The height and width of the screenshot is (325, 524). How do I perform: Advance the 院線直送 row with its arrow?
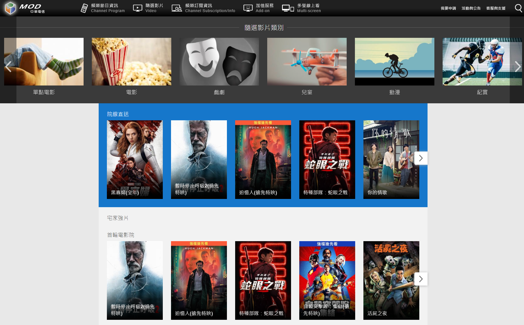(x=421, y=158)
